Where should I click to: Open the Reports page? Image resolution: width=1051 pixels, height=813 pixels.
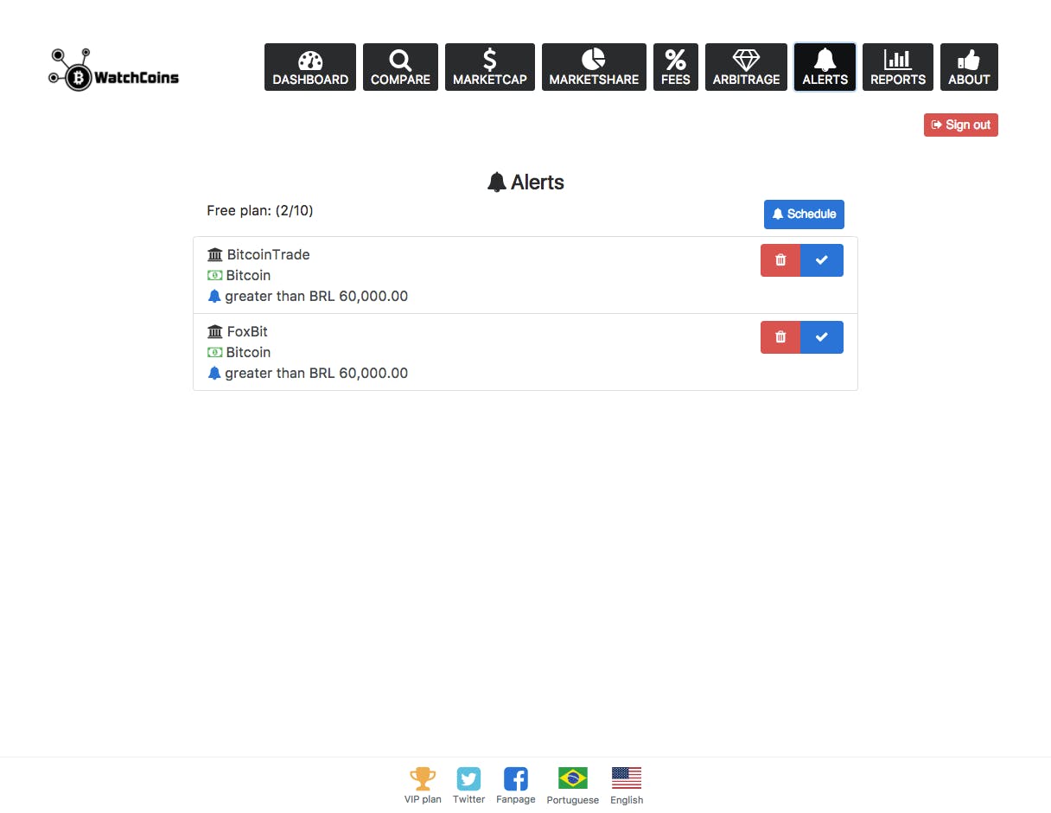(x=898, y=67)
